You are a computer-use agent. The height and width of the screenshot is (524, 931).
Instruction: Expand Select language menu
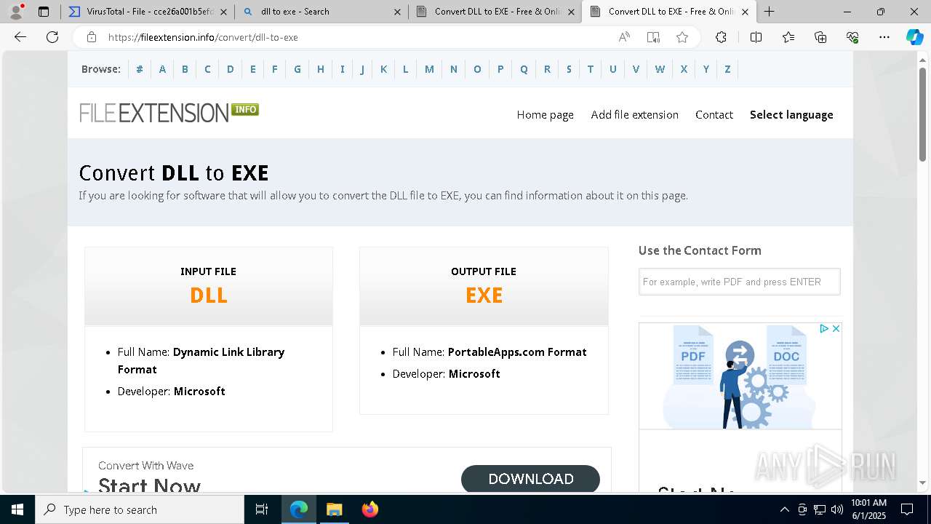(x=791, y=114)
